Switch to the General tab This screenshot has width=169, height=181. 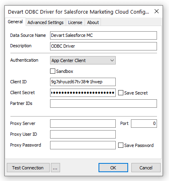tap(15, 22)
